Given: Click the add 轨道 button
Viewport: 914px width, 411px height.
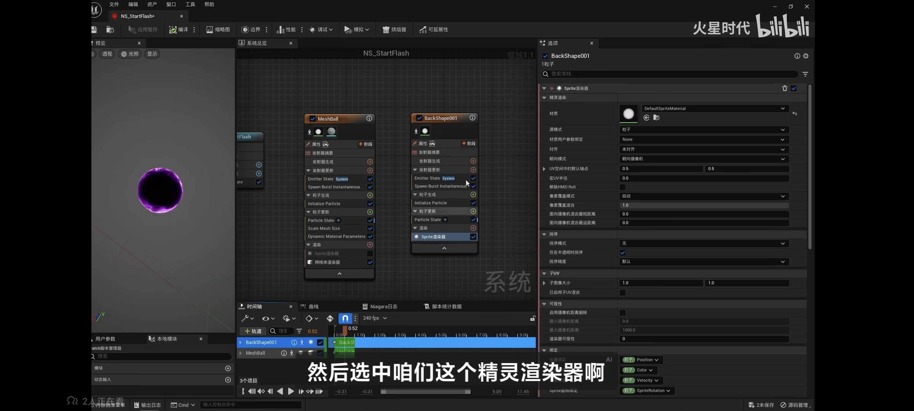Looking at the screenshot, I should (x=253, y=331).
